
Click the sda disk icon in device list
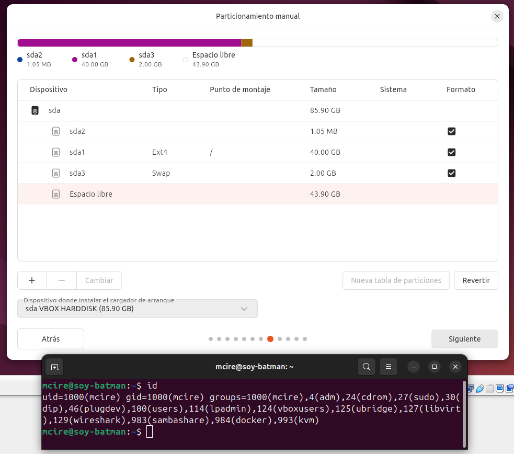tap(35, 110)
